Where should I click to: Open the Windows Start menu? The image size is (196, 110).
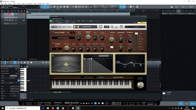(x=2, y=108)
